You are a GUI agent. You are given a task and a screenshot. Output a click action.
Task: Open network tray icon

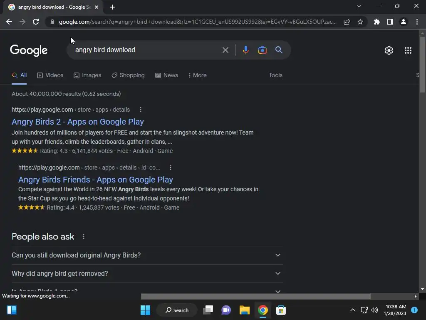point(364,310)
